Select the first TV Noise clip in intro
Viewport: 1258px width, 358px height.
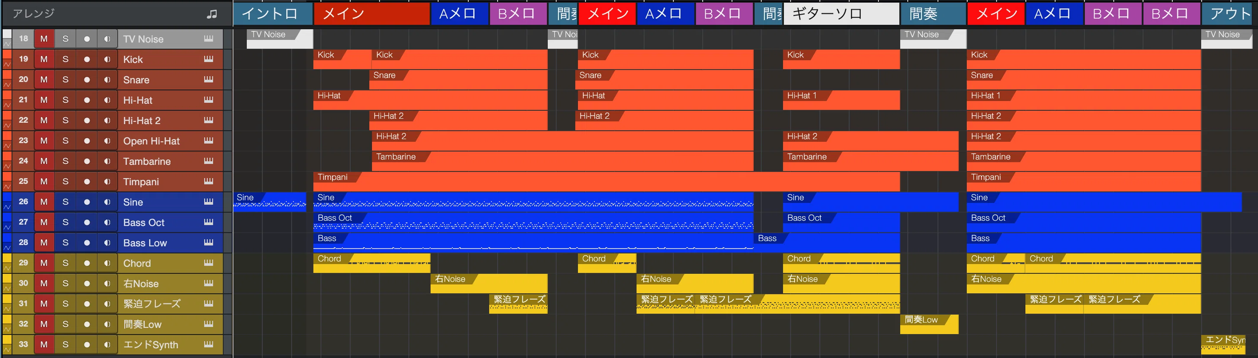pos(280,39)
